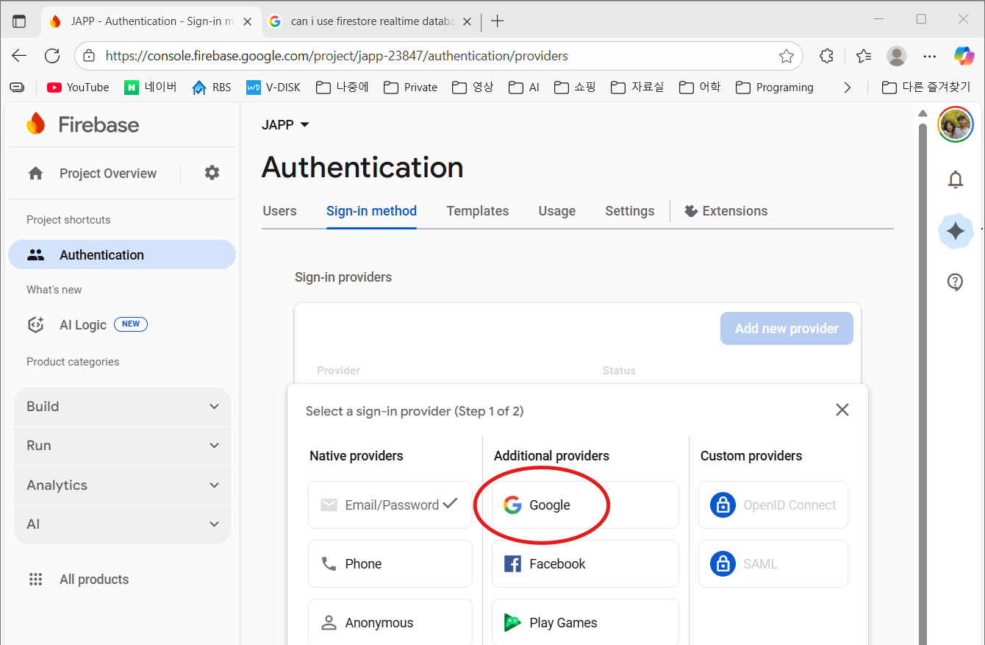Open the 네이버 bookmark
Image resolution: width=985 pixels, height=645 pixels.
coord(151,88)
